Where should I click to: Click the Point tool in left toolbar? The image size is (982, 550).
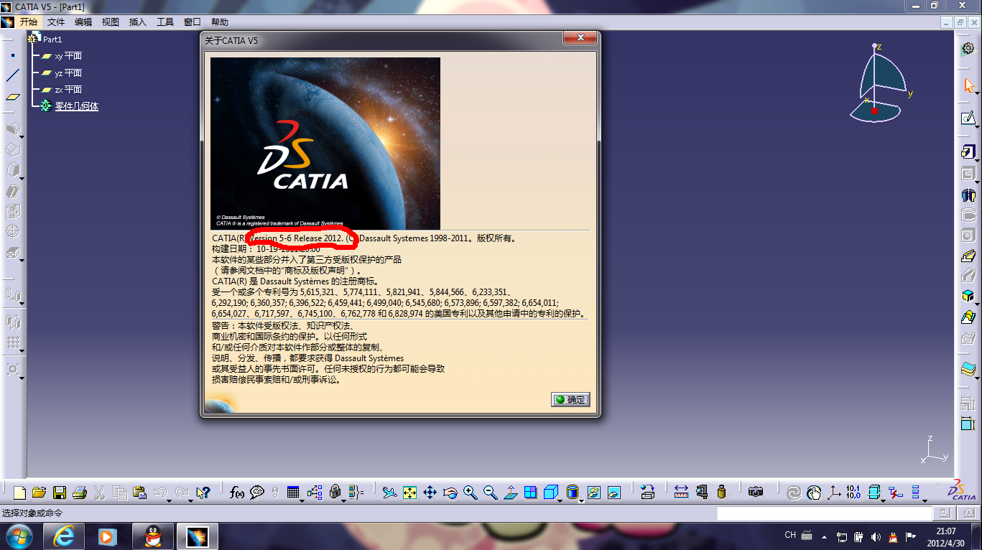pyautogui.click(x=13, y=55)
